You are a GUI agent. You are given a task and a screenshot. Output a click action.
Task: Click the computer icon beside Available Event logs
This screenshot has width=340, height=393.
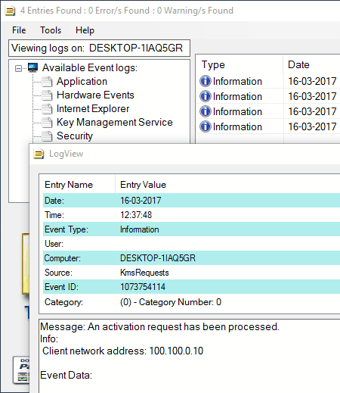click(x=32, y=67)
